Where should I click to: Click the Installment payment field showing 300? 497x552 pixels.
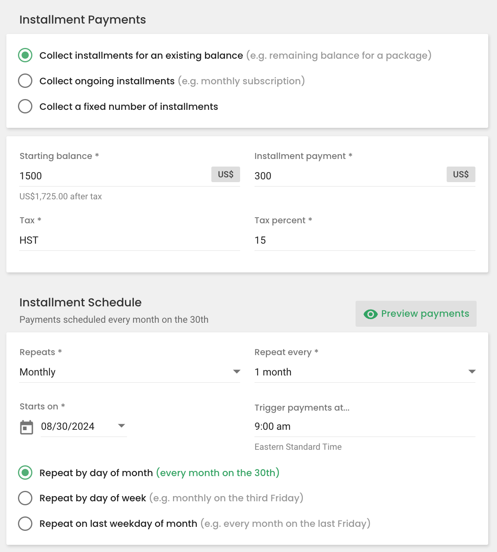pos(350,176)
